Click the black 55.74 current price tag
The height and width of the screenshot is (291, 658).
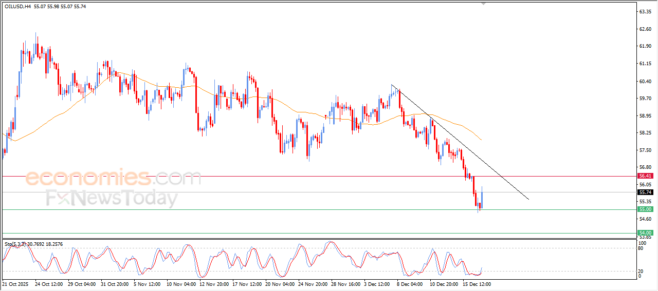click(x=645, y=192)
